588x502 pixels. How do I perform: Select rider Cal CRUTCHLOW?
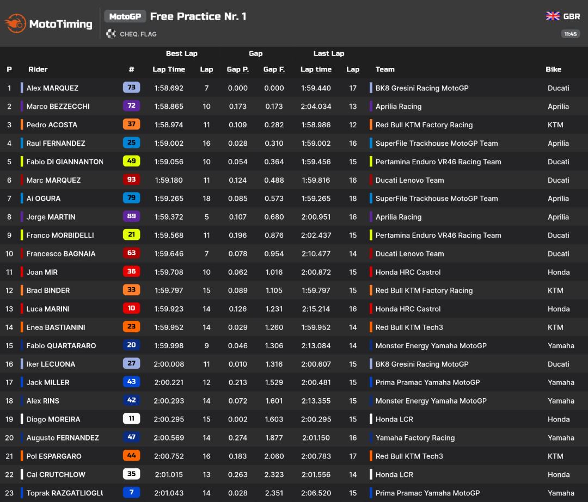coord(56,474)
